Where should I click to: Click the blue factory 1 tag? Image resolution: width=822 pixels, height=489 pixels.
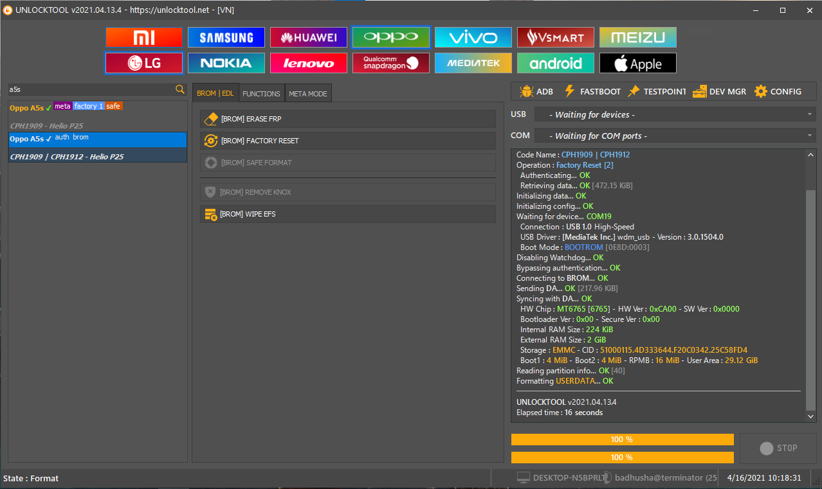89,106
